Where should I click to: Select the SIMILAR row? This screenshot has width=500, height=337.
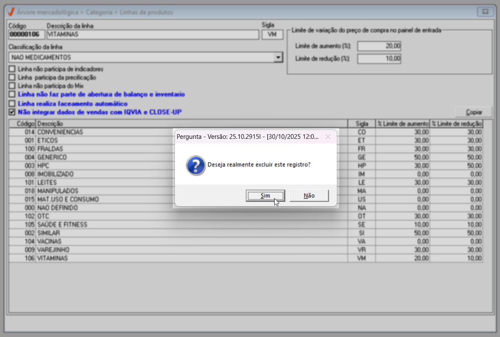(246, 233)
